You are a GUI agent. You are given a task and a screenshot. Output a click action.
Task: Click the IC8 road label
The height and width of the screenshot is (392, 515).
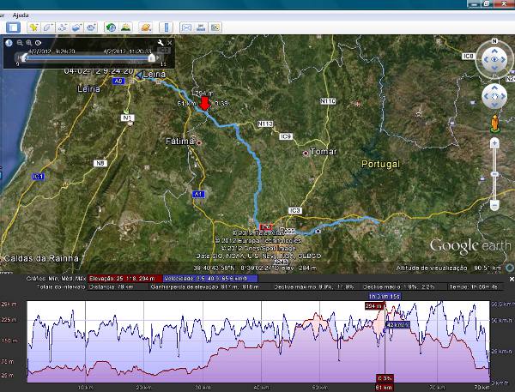pyautogui.click(x=468, y=56)
